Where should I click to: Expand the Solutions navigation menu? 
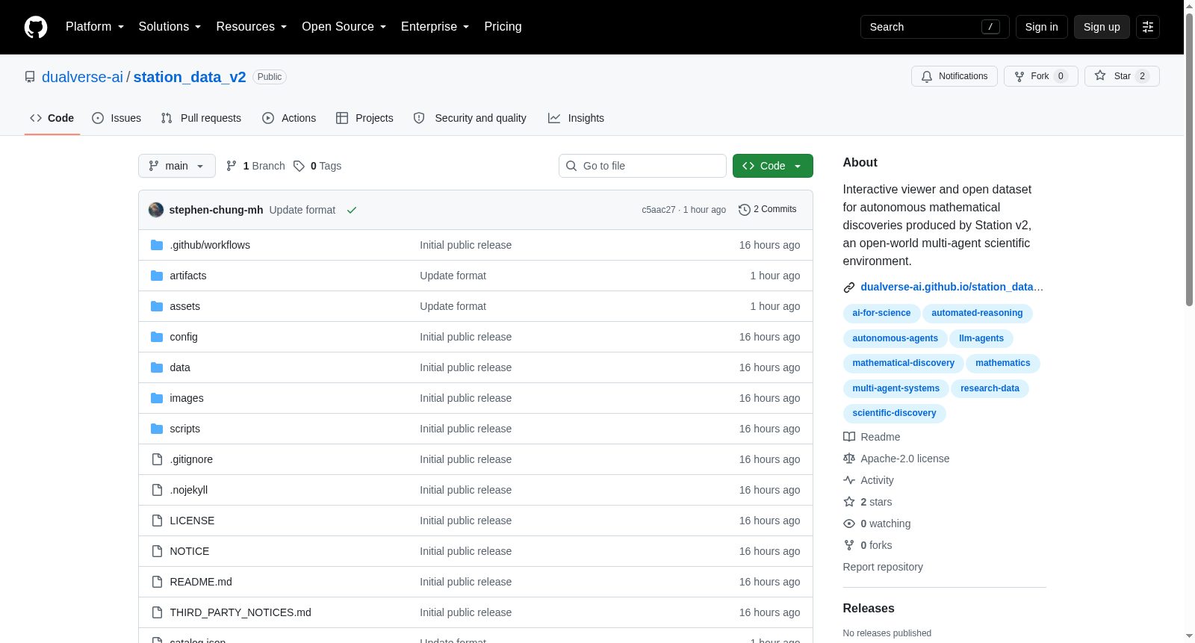(170, 27)
